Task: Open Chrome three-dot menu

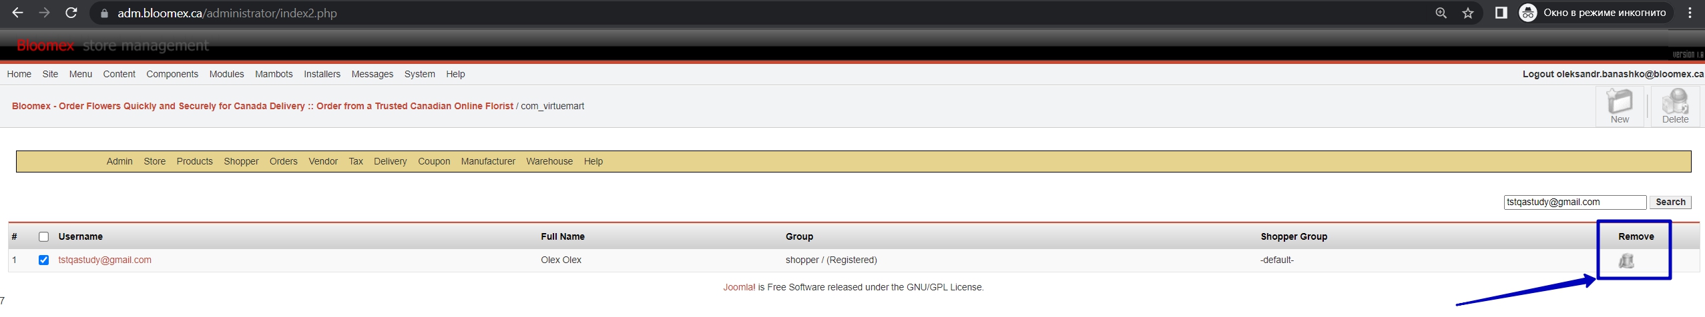Action: (1690, 13)
